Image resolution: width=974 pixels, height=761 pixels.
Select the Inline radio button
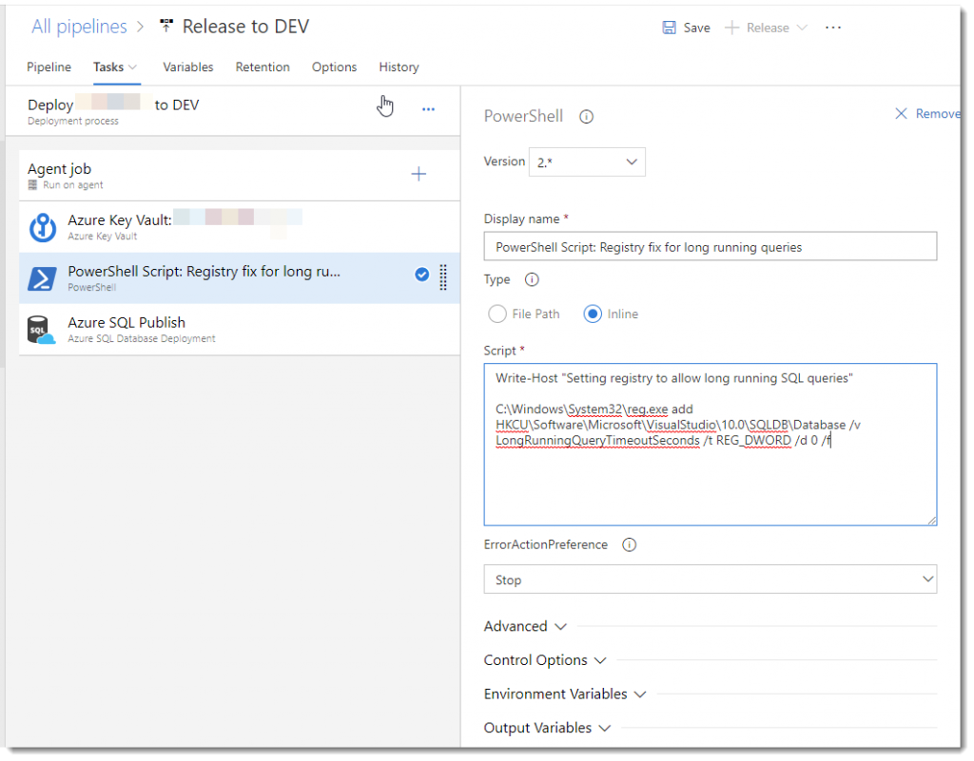[594, 314]
